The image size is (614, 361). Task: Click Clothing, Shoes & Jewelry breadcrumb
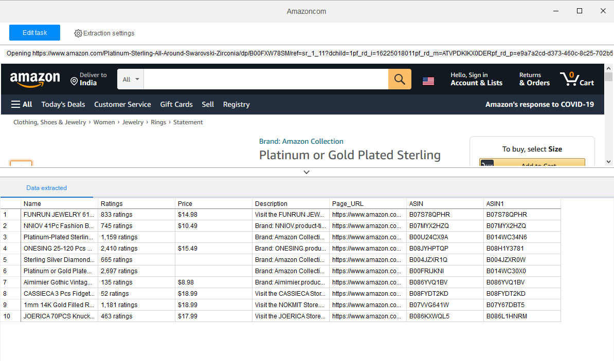pyautogui.click(x=50, y=122)
